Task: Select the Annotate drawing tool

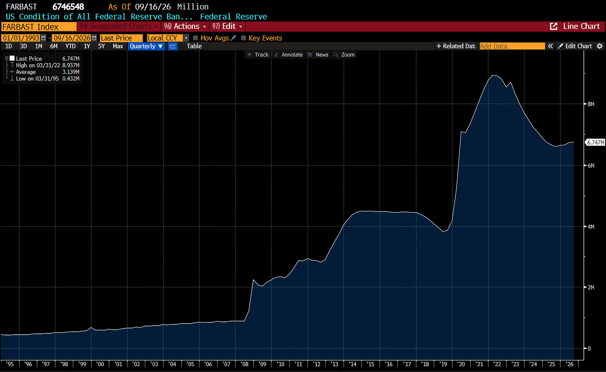Action: point(288,55)
